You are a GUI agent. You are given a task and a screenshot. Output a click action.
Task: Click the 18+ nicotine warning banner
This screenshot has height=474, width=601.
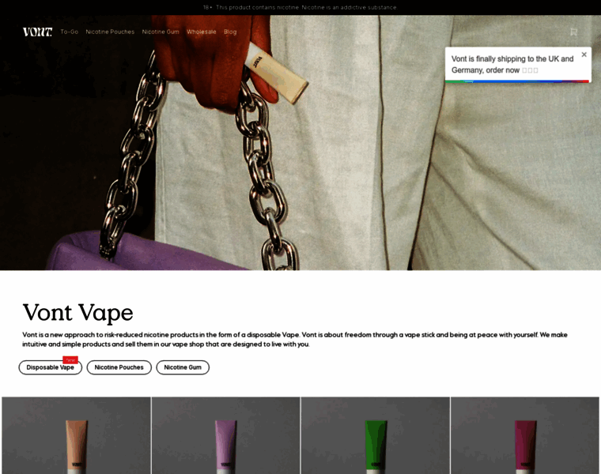point(300,7)
